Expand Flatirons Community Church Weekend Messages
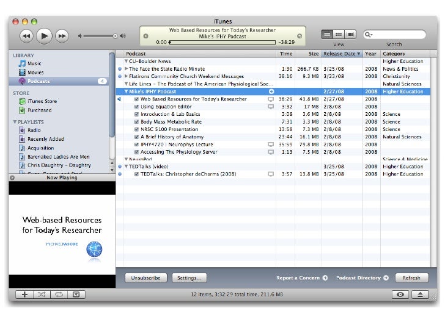The height and width of the screenshot is (333, 445). tap(127, 76)
